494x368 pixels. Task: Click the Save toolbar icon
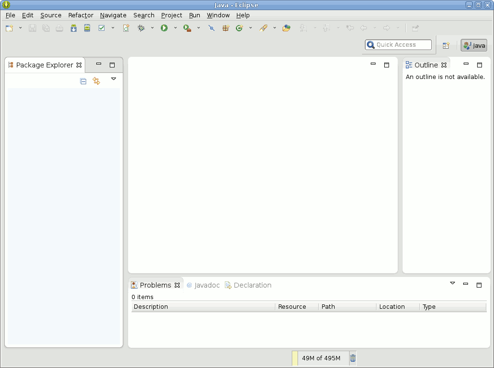pos(32,28)
